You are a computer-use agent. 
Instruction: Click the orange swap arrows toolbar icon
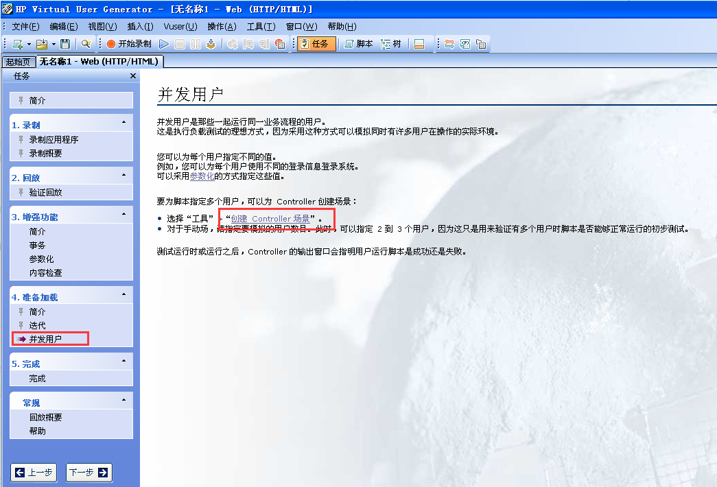(449, 44)
